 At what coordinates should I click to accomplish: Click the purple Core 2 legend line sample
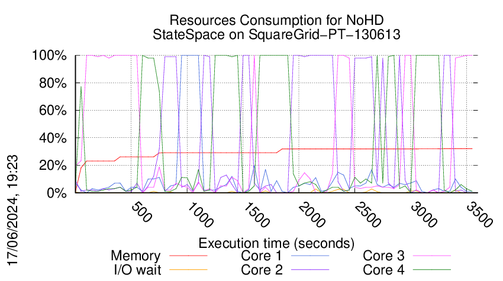click(x=310, y=270)
